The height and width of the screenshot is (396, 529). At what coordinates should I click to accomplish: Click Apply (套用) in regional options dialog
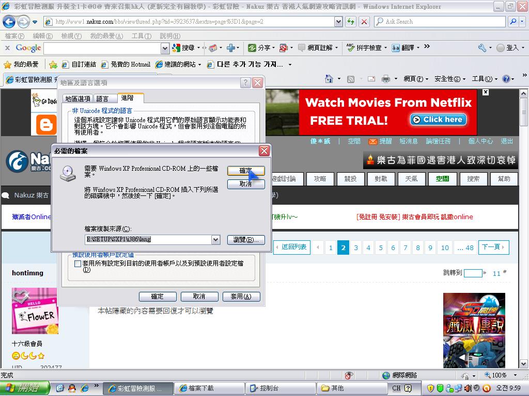[241, 296]
